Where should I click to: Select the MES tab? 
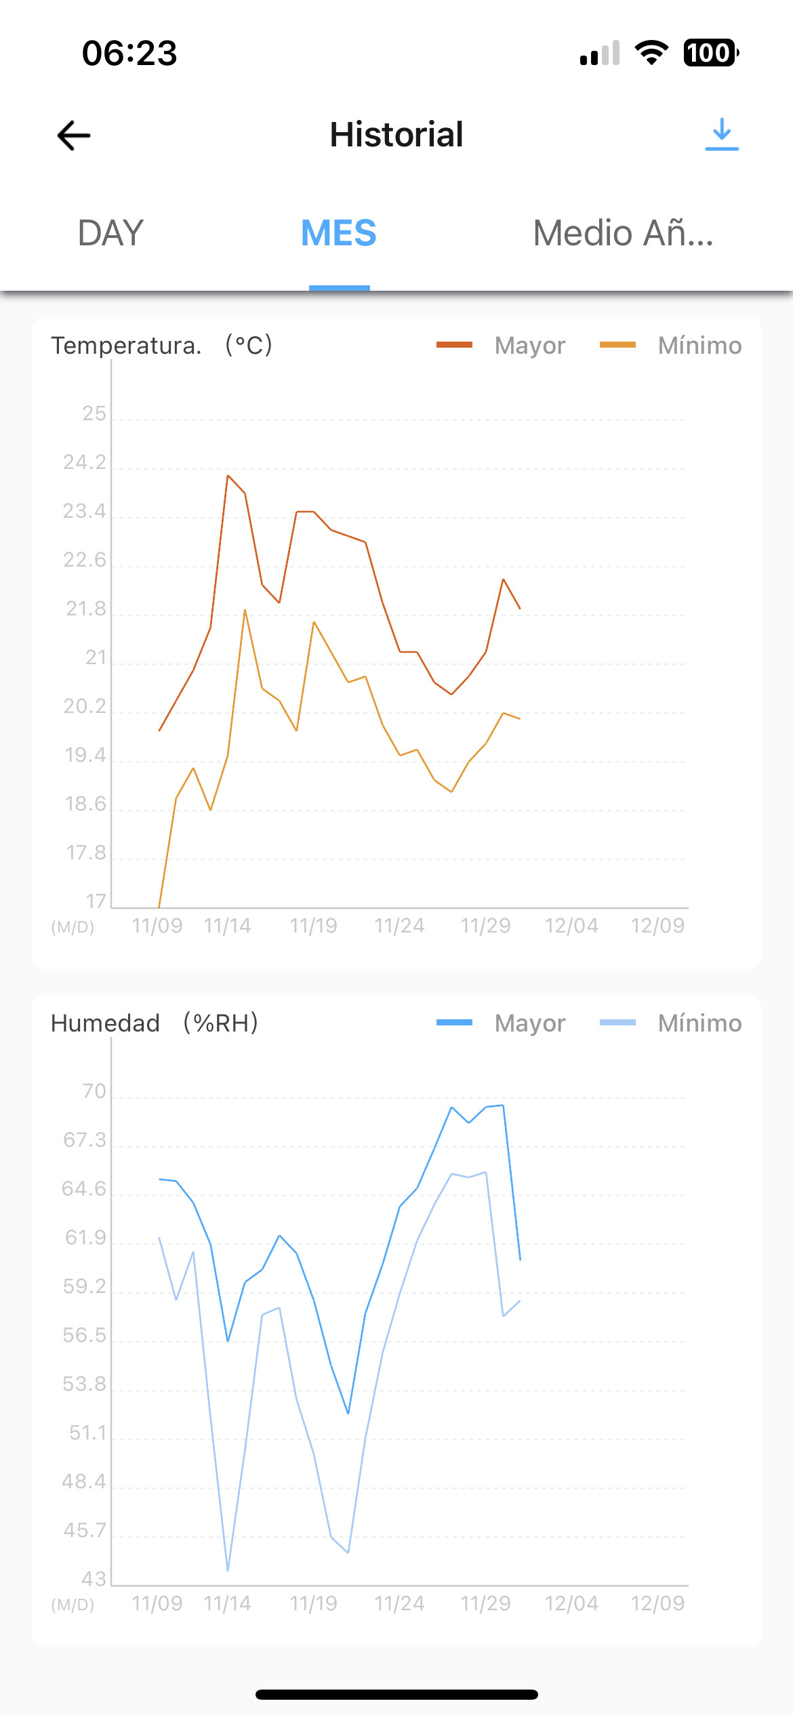click(x=339, y=233)
